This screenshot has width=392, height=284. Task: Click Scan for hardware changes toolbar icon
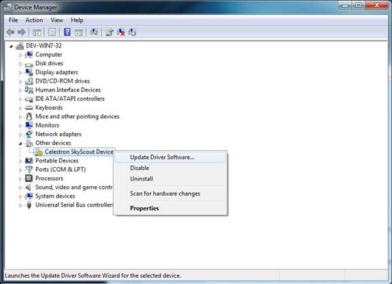coord(94,32)
